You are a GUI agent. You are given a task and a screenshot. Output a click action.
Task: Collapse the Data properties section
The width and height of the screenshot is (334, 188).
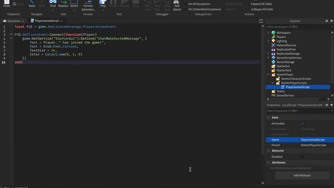(268, 118)
